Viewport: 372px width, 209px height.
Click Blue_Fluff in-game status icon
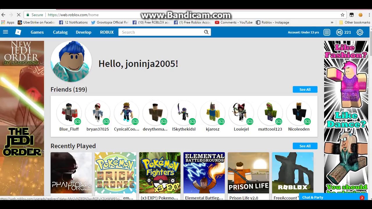coord(77,122)
